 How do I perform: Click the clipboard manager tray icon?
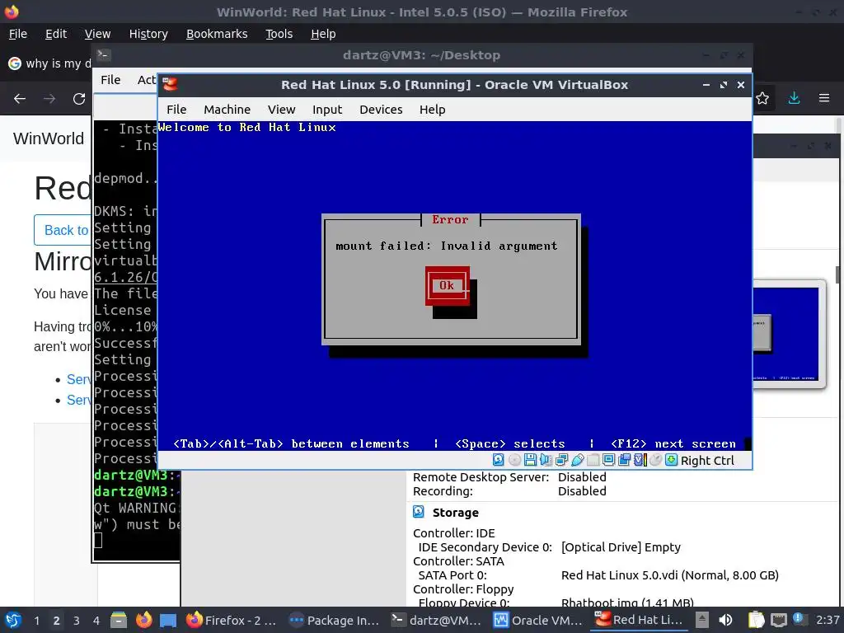pyautogui.click(x=757, y=620)
